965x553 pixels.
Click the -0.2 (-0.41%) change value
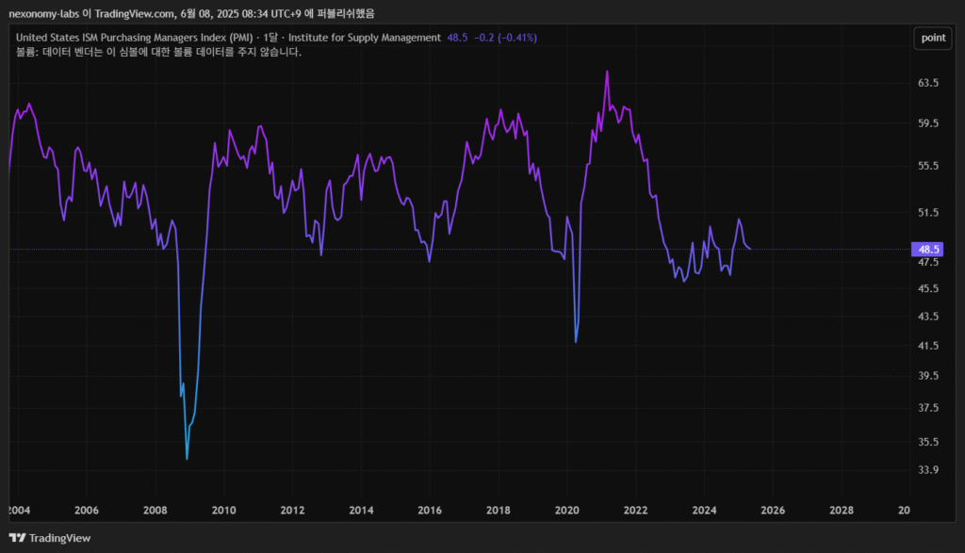click(504, 38)
